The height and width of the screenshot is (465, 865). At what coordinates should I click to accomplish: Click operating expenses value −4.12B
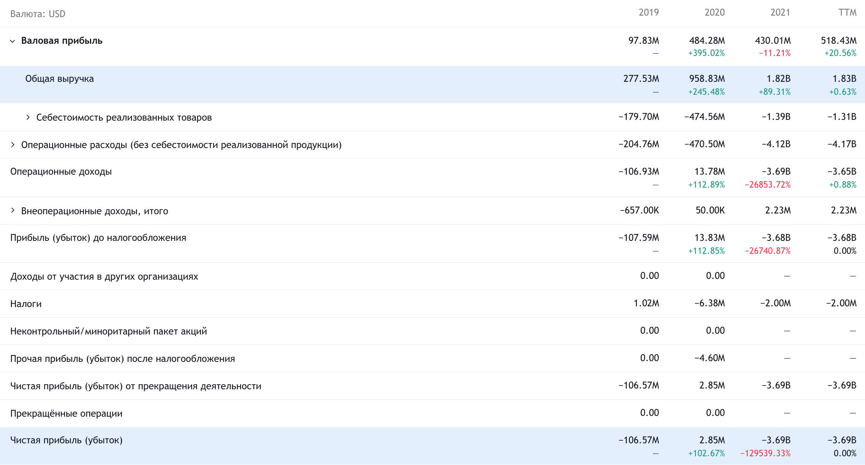point(776,144)
